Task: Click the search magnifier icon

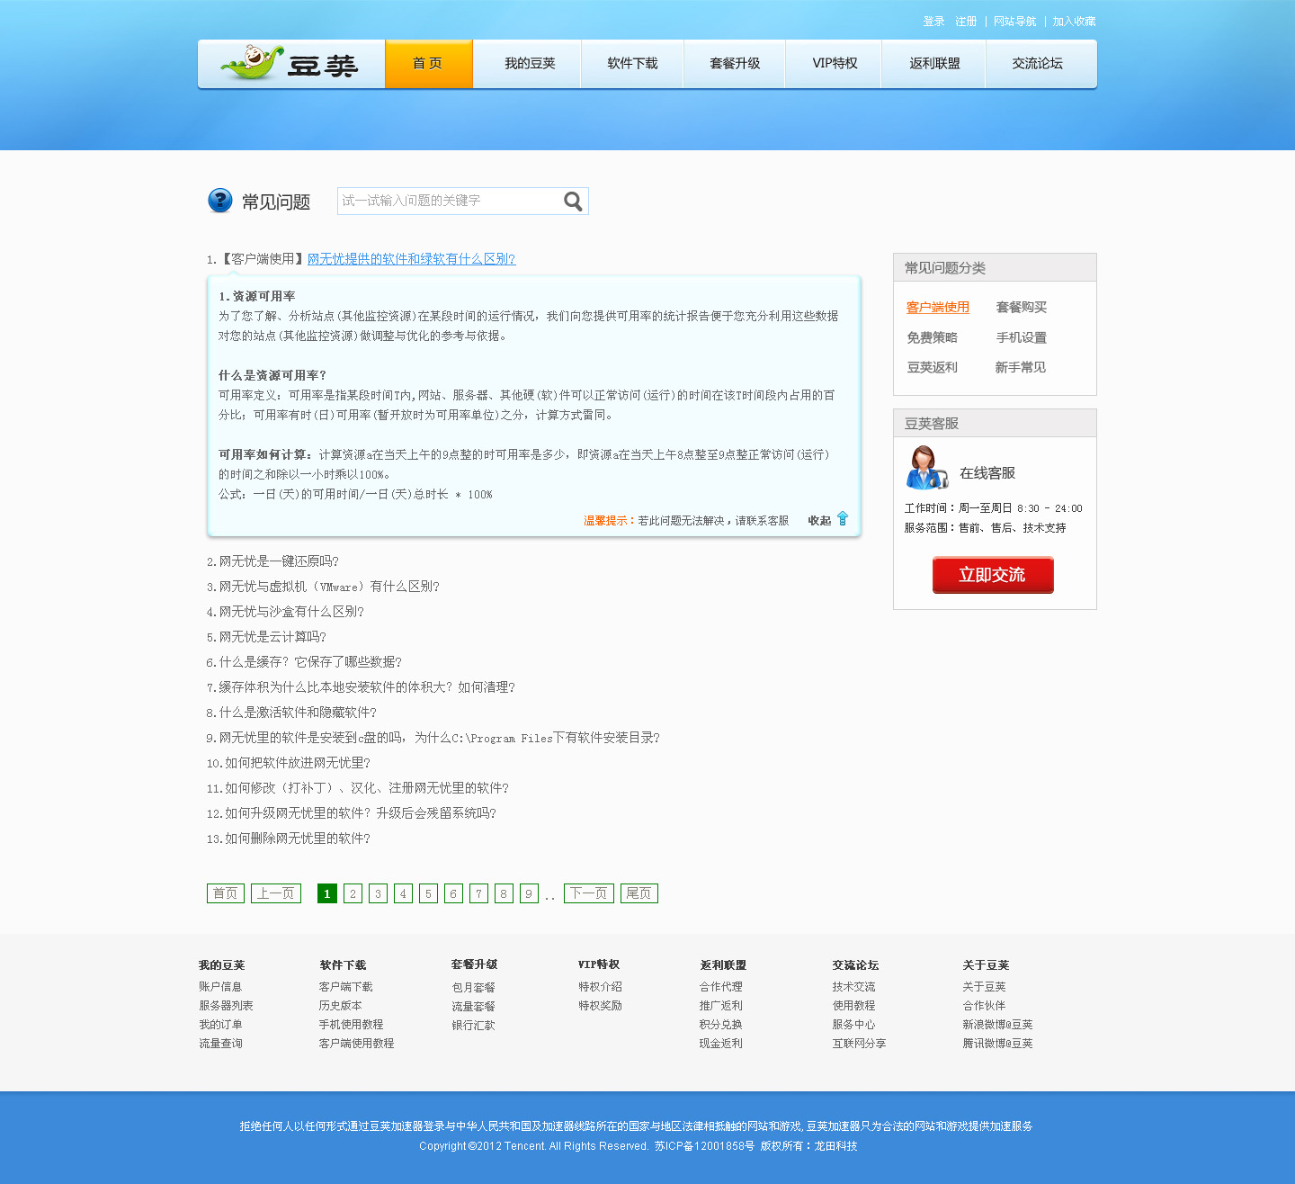Action: (x=573, y=202)
